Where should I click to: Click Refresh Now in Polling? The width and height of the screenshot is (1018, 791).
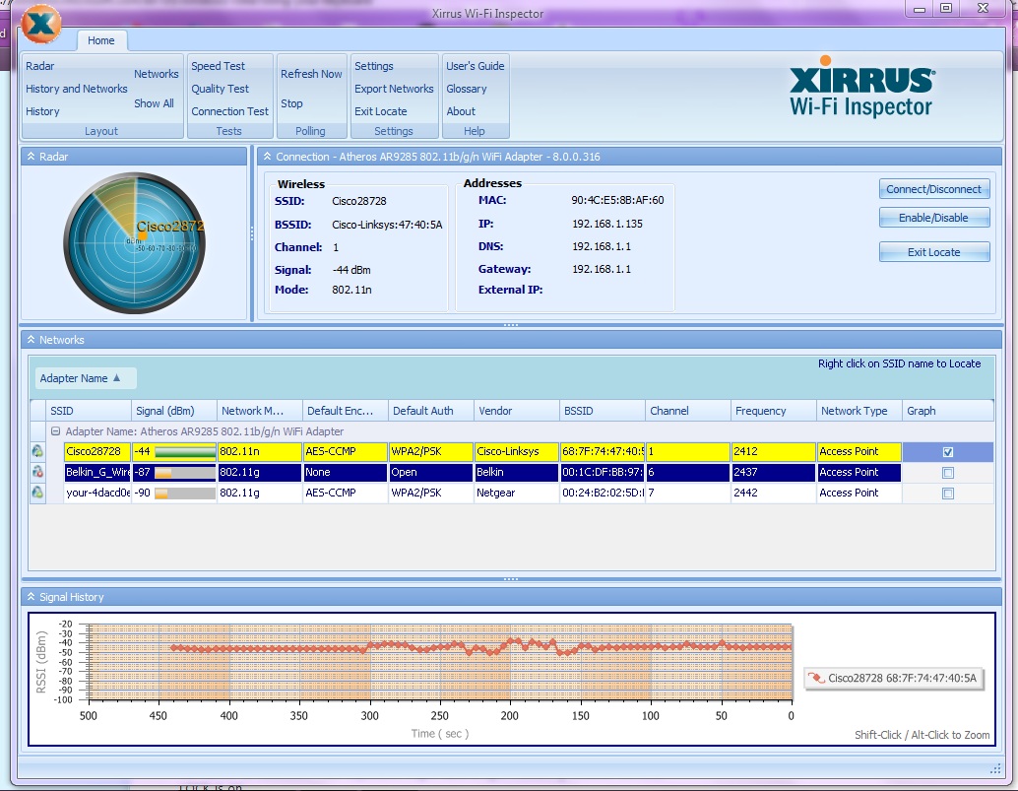tap(311, 74)
